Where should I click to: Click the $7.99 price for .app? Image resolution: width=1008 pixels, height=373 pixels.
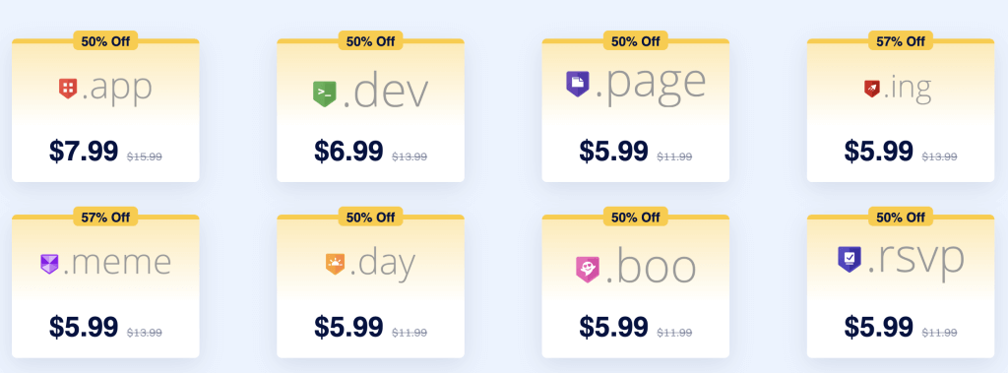(84, 152)
